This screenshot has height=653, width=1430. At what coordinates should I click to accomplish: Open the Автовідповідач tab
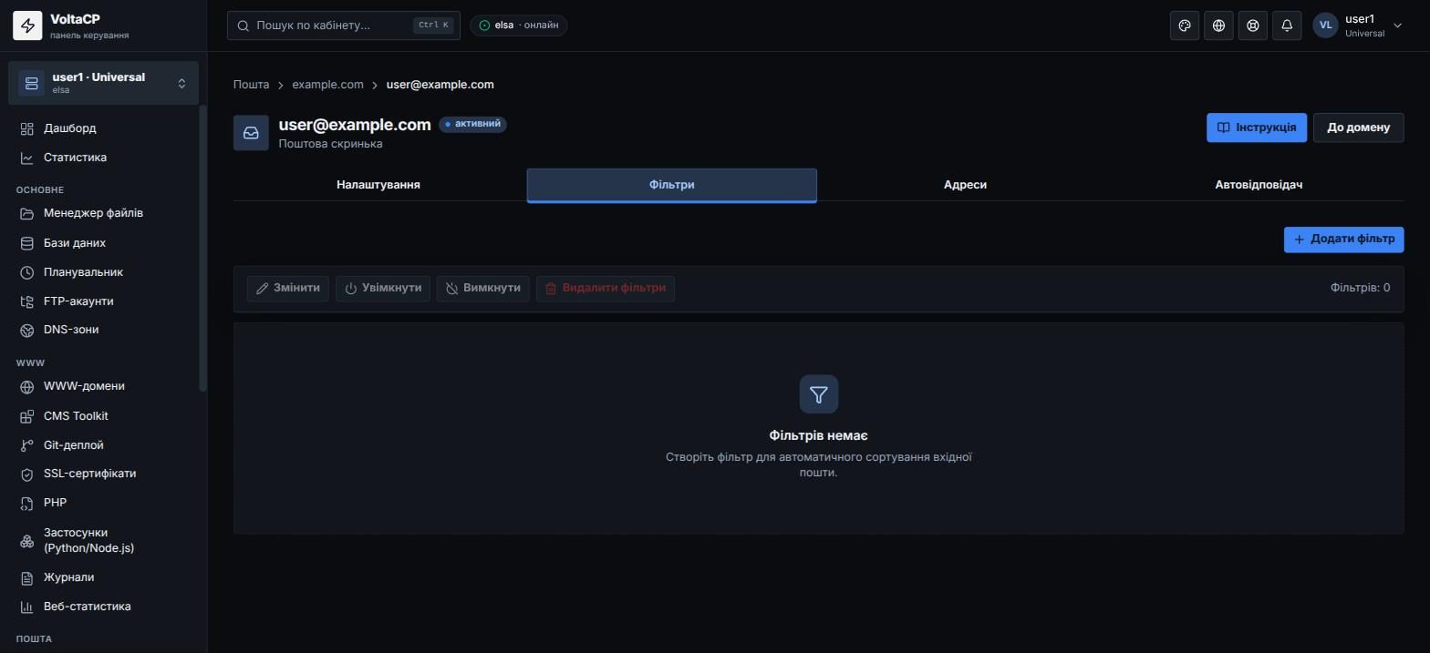pyautogui.click(x=1259, y=185)
